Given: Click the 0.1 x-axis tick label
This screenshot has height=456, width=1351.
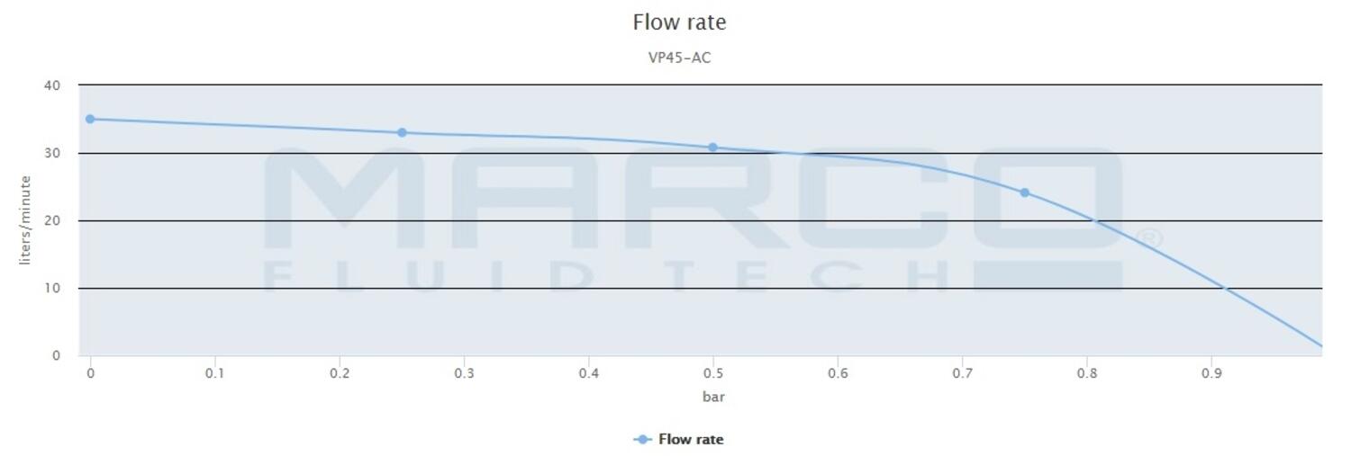Looking at the screenshot, I should [x=214, y=372].
